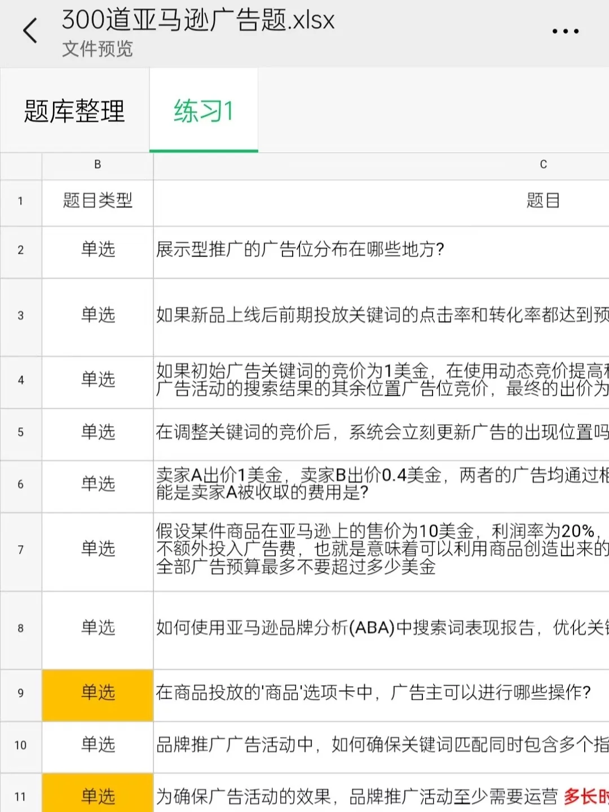Viewport: 609px width, 812px height.
Task: Click the file title 300道亚马逊广告题.xlsx
Action: tap(198, 20)
